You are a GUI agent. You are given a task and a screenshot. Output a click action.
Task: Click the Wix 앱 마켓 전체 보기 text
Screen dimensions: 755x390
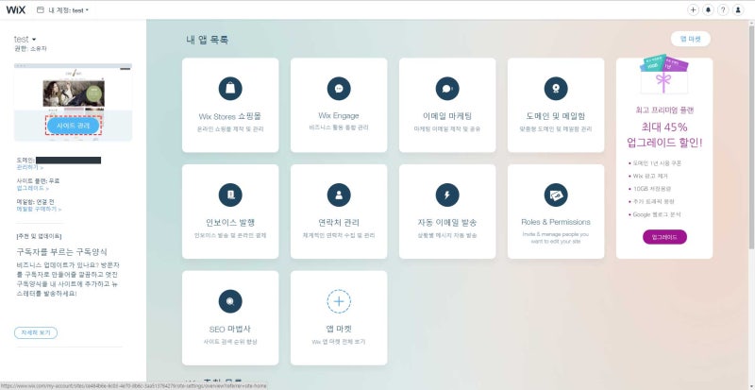339,342
